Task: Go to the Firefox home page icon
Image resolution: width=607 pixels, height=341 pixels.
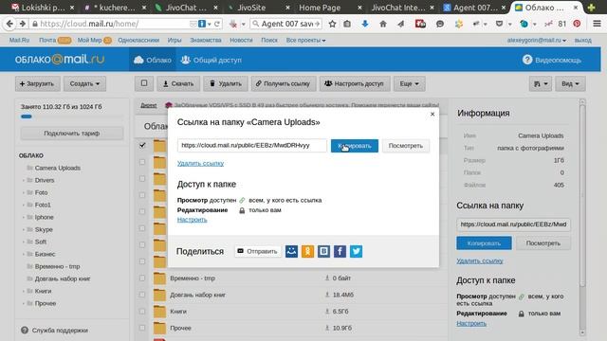Action: [383, 24]
